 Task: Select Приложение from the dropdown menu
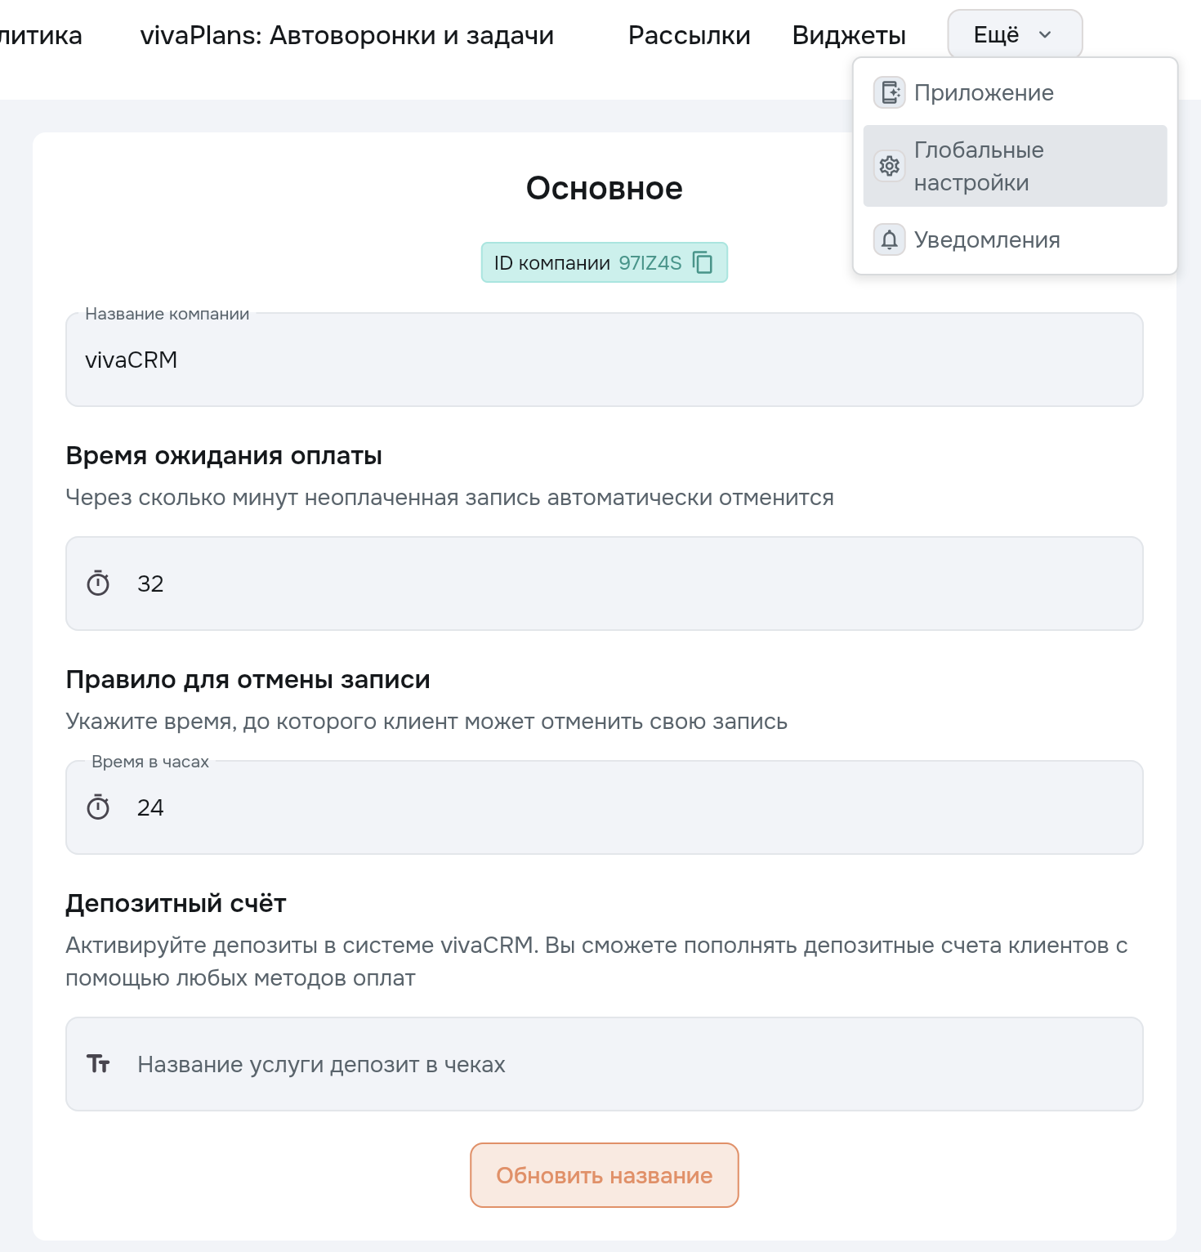(x=984, y=92)
